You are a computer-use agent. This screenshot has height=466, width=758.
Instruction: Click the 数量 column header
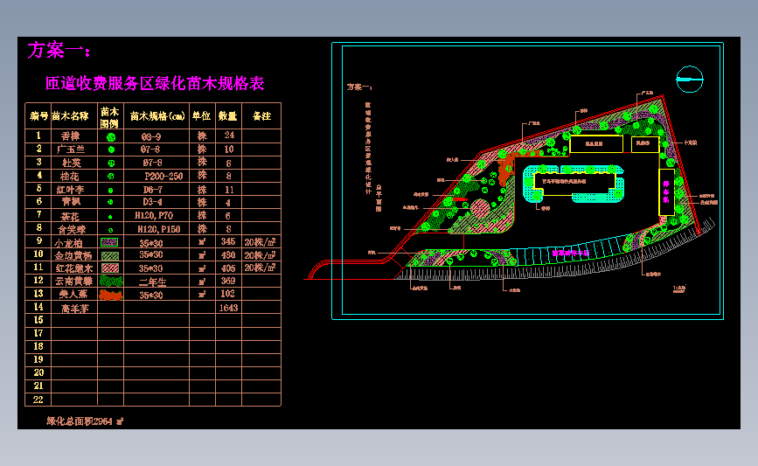pos(227,116)
